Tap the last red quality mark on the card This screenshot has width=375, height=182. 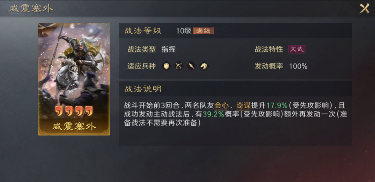[89, 111]
